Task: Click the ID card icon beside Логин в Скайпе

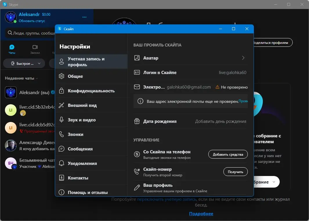Action: point(137,72)
